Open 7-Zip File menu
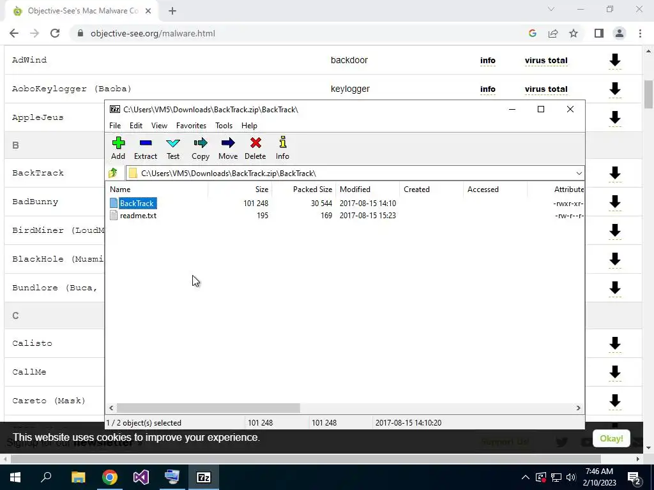 coord(115,126)
